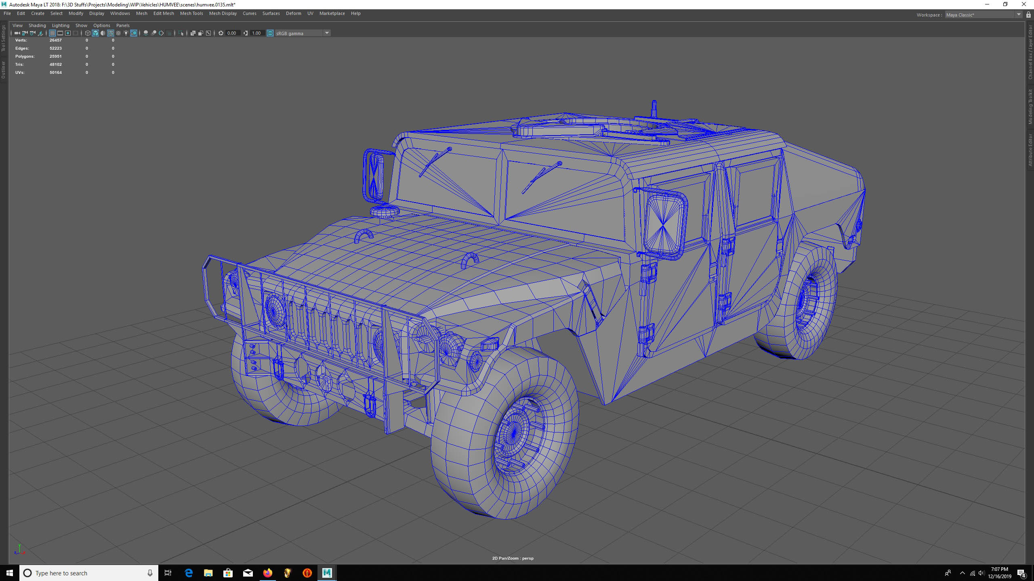Enable Textured display checker icon
The image size is (1034, 581).
point(118,33)
